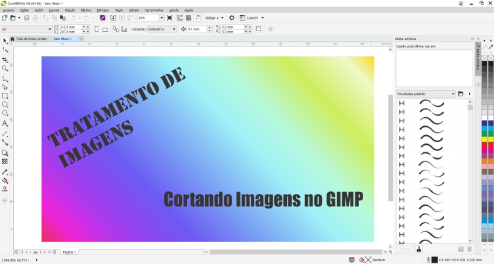Screen dimensions: 494x264
Task: Select the Shape edit tool
Action: [5, 50]
